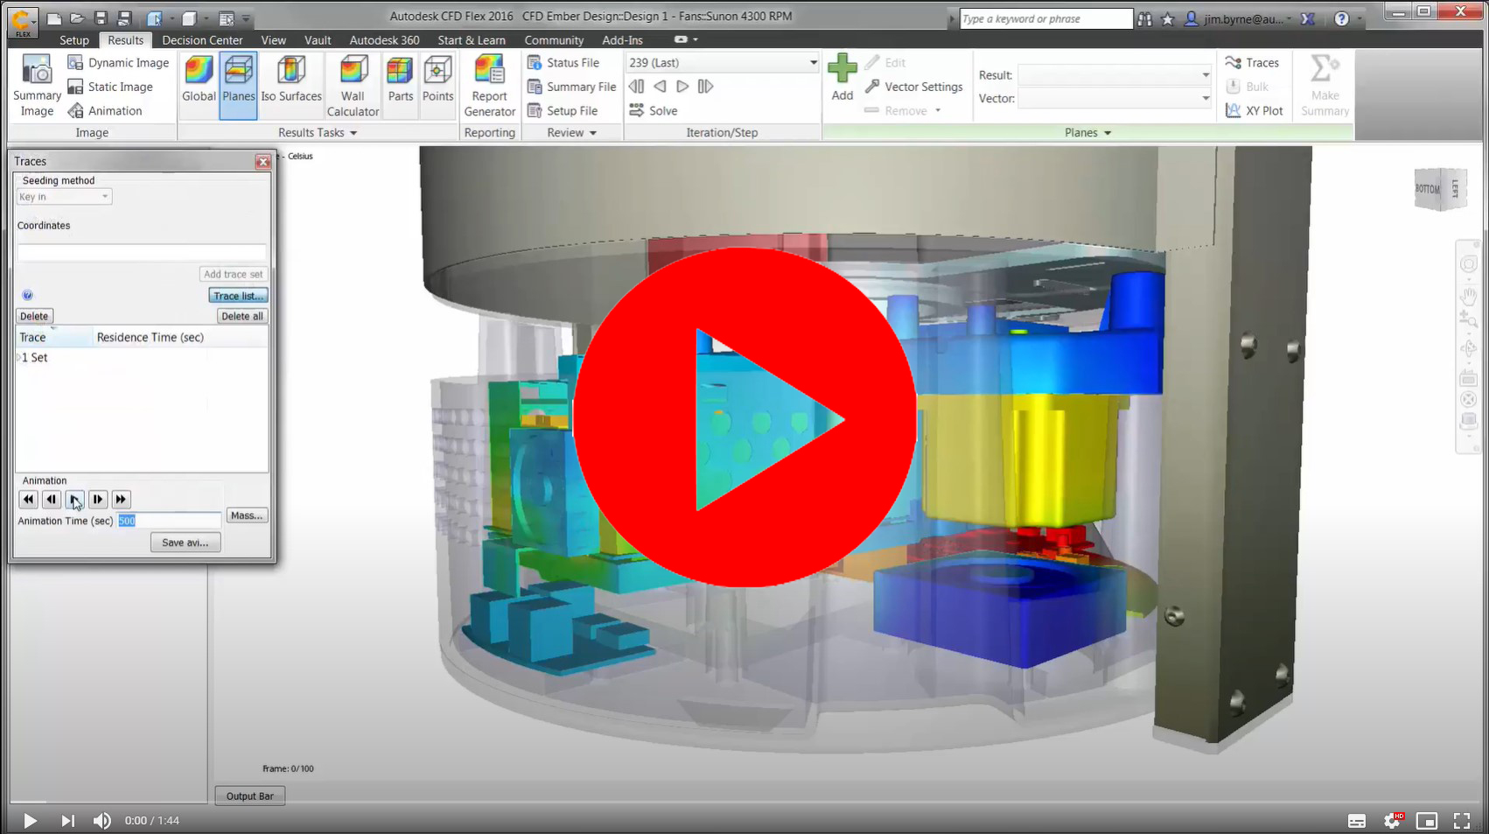The image size is (1489, 834).
Task: Open the Report Generator
Action: (x=490, y=86)
